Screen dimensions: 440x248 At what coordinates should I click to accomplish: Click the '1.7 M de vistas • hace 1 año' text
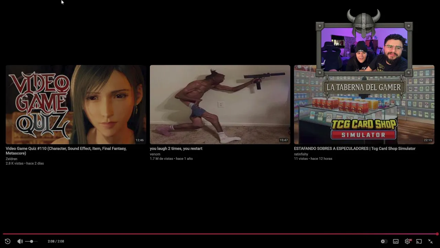pyautogui.click(x=171, y=158)
